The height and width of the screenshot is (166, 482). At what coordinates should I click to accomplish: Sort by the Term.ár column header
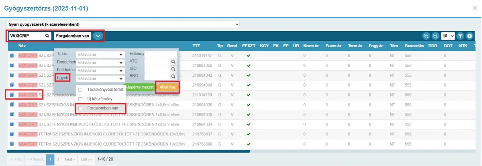[355, 46]
